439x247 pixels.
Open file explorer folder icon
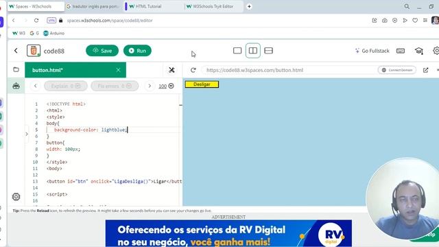pos(16,69)
